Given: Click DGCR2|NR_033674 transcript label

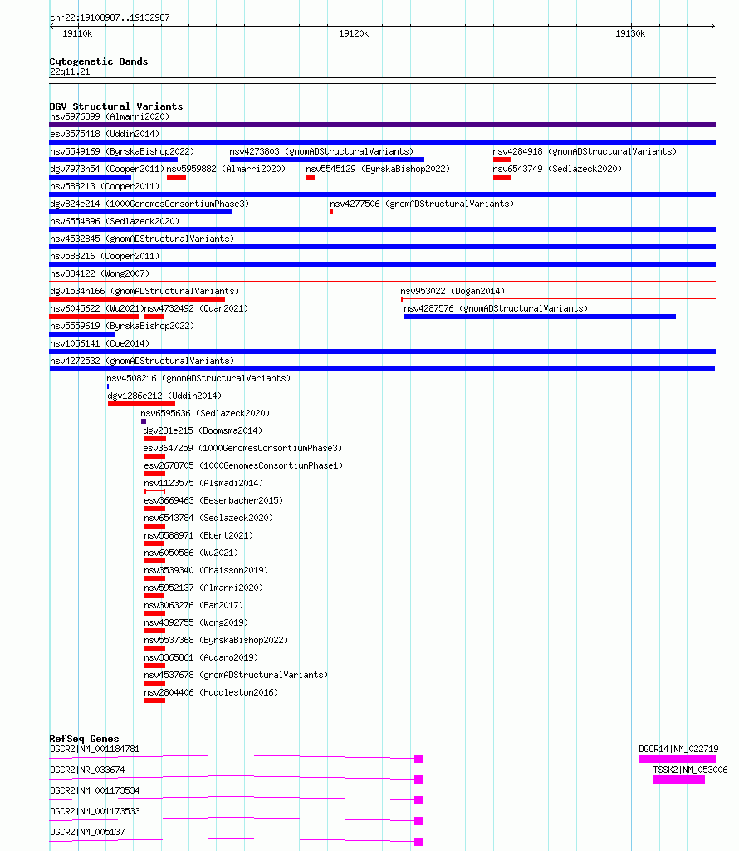Looking at the screenshot, I should (x=87, y=770).
